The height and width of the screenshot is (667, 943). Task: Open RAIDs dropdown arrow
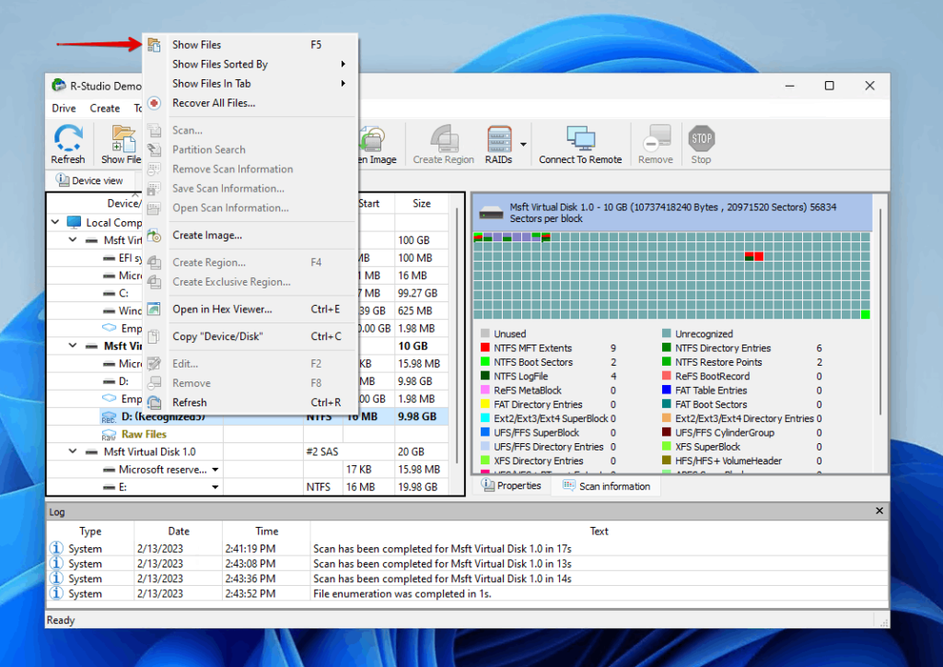click(x=523, y=145)
